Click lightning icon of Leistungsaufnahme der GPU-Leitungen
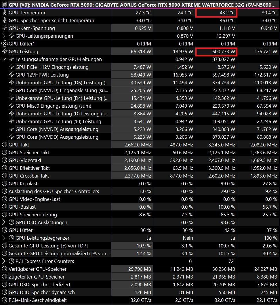 12,59
